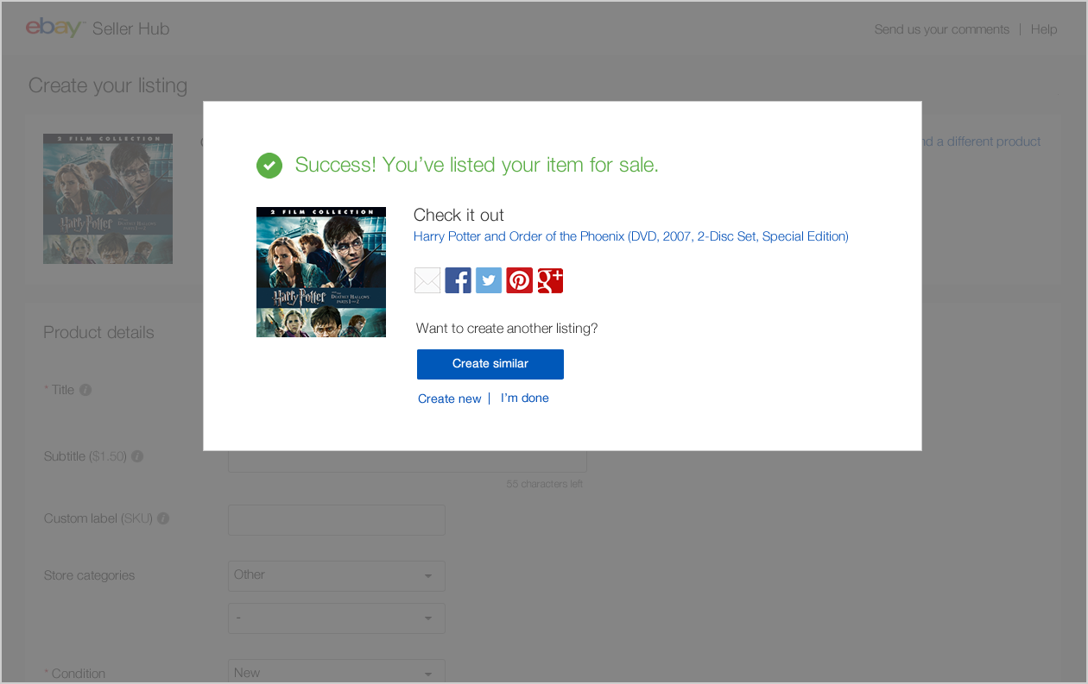Click the Subtitle info icon
This screenshot has width=1088, height=684.
137,456
